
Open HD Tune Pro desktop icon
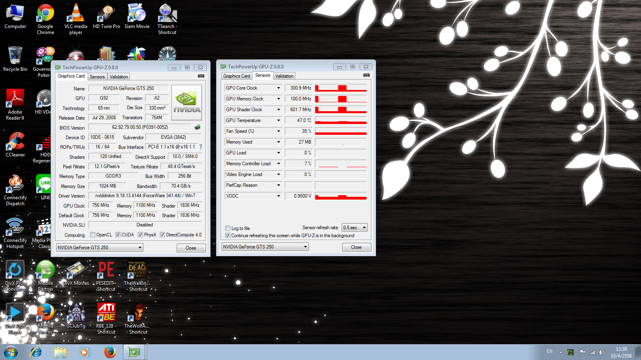[x=107, y=16]
